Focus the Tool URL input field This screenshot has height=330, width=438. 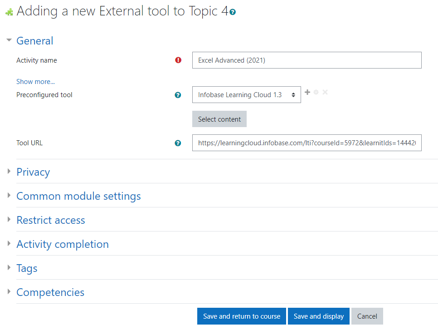[x=307, y=143]
